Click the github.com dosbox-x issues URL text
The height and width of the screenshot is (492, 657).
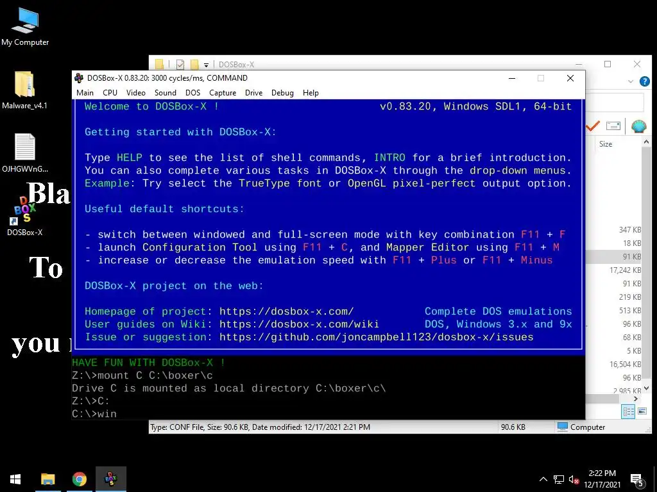coord(376,337)
